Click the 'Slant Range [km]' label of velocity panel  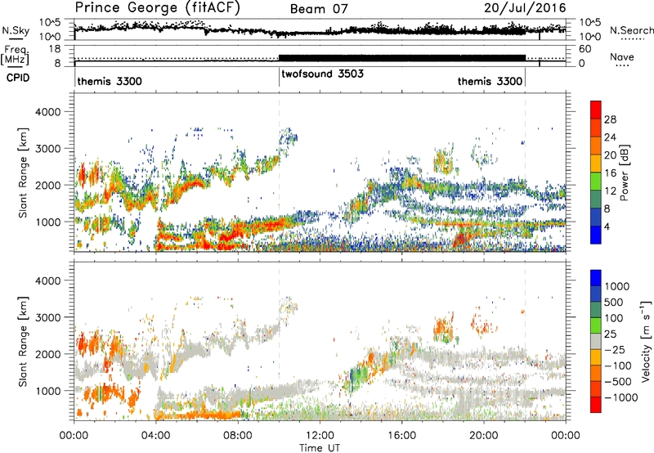pos(23,342)
